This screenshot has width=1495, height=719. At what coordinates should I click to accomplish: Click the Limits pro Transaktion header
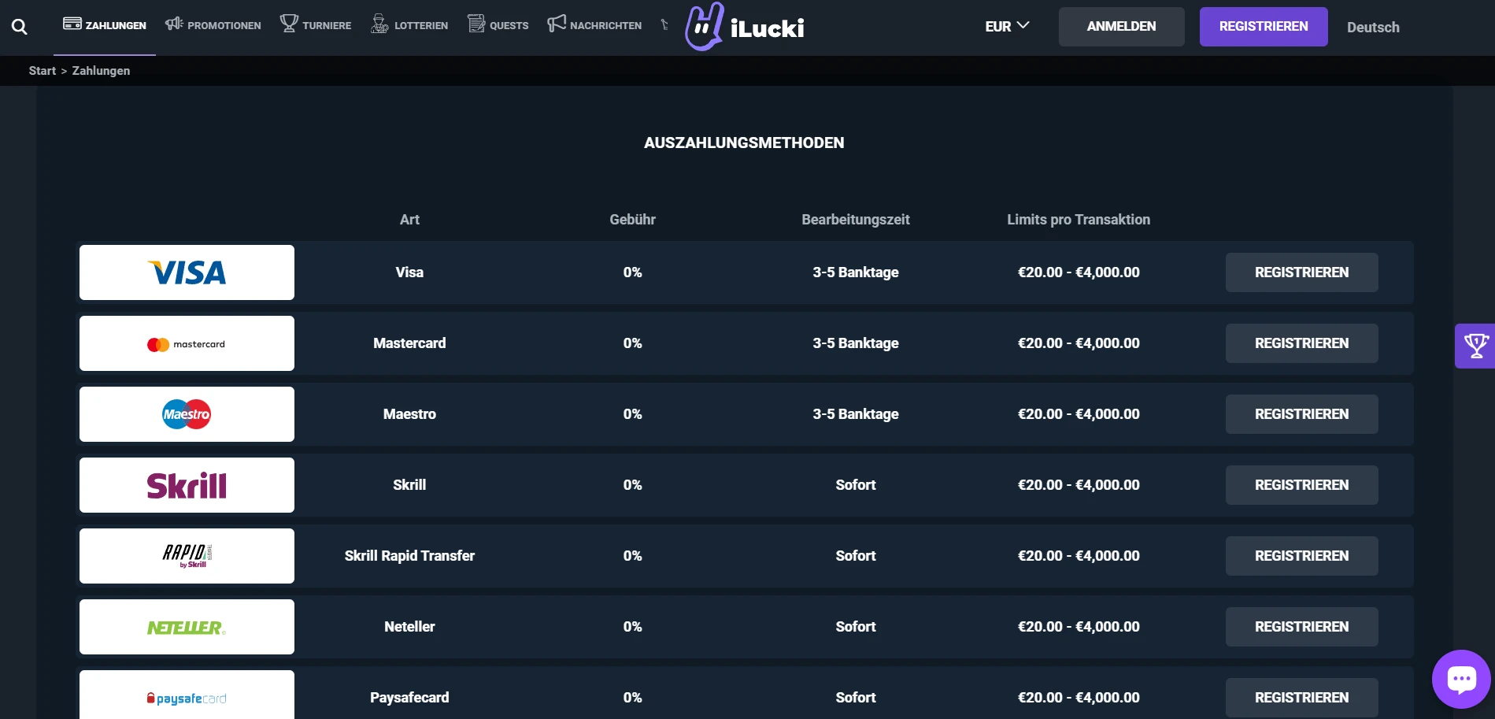[x=1079, y=220]
